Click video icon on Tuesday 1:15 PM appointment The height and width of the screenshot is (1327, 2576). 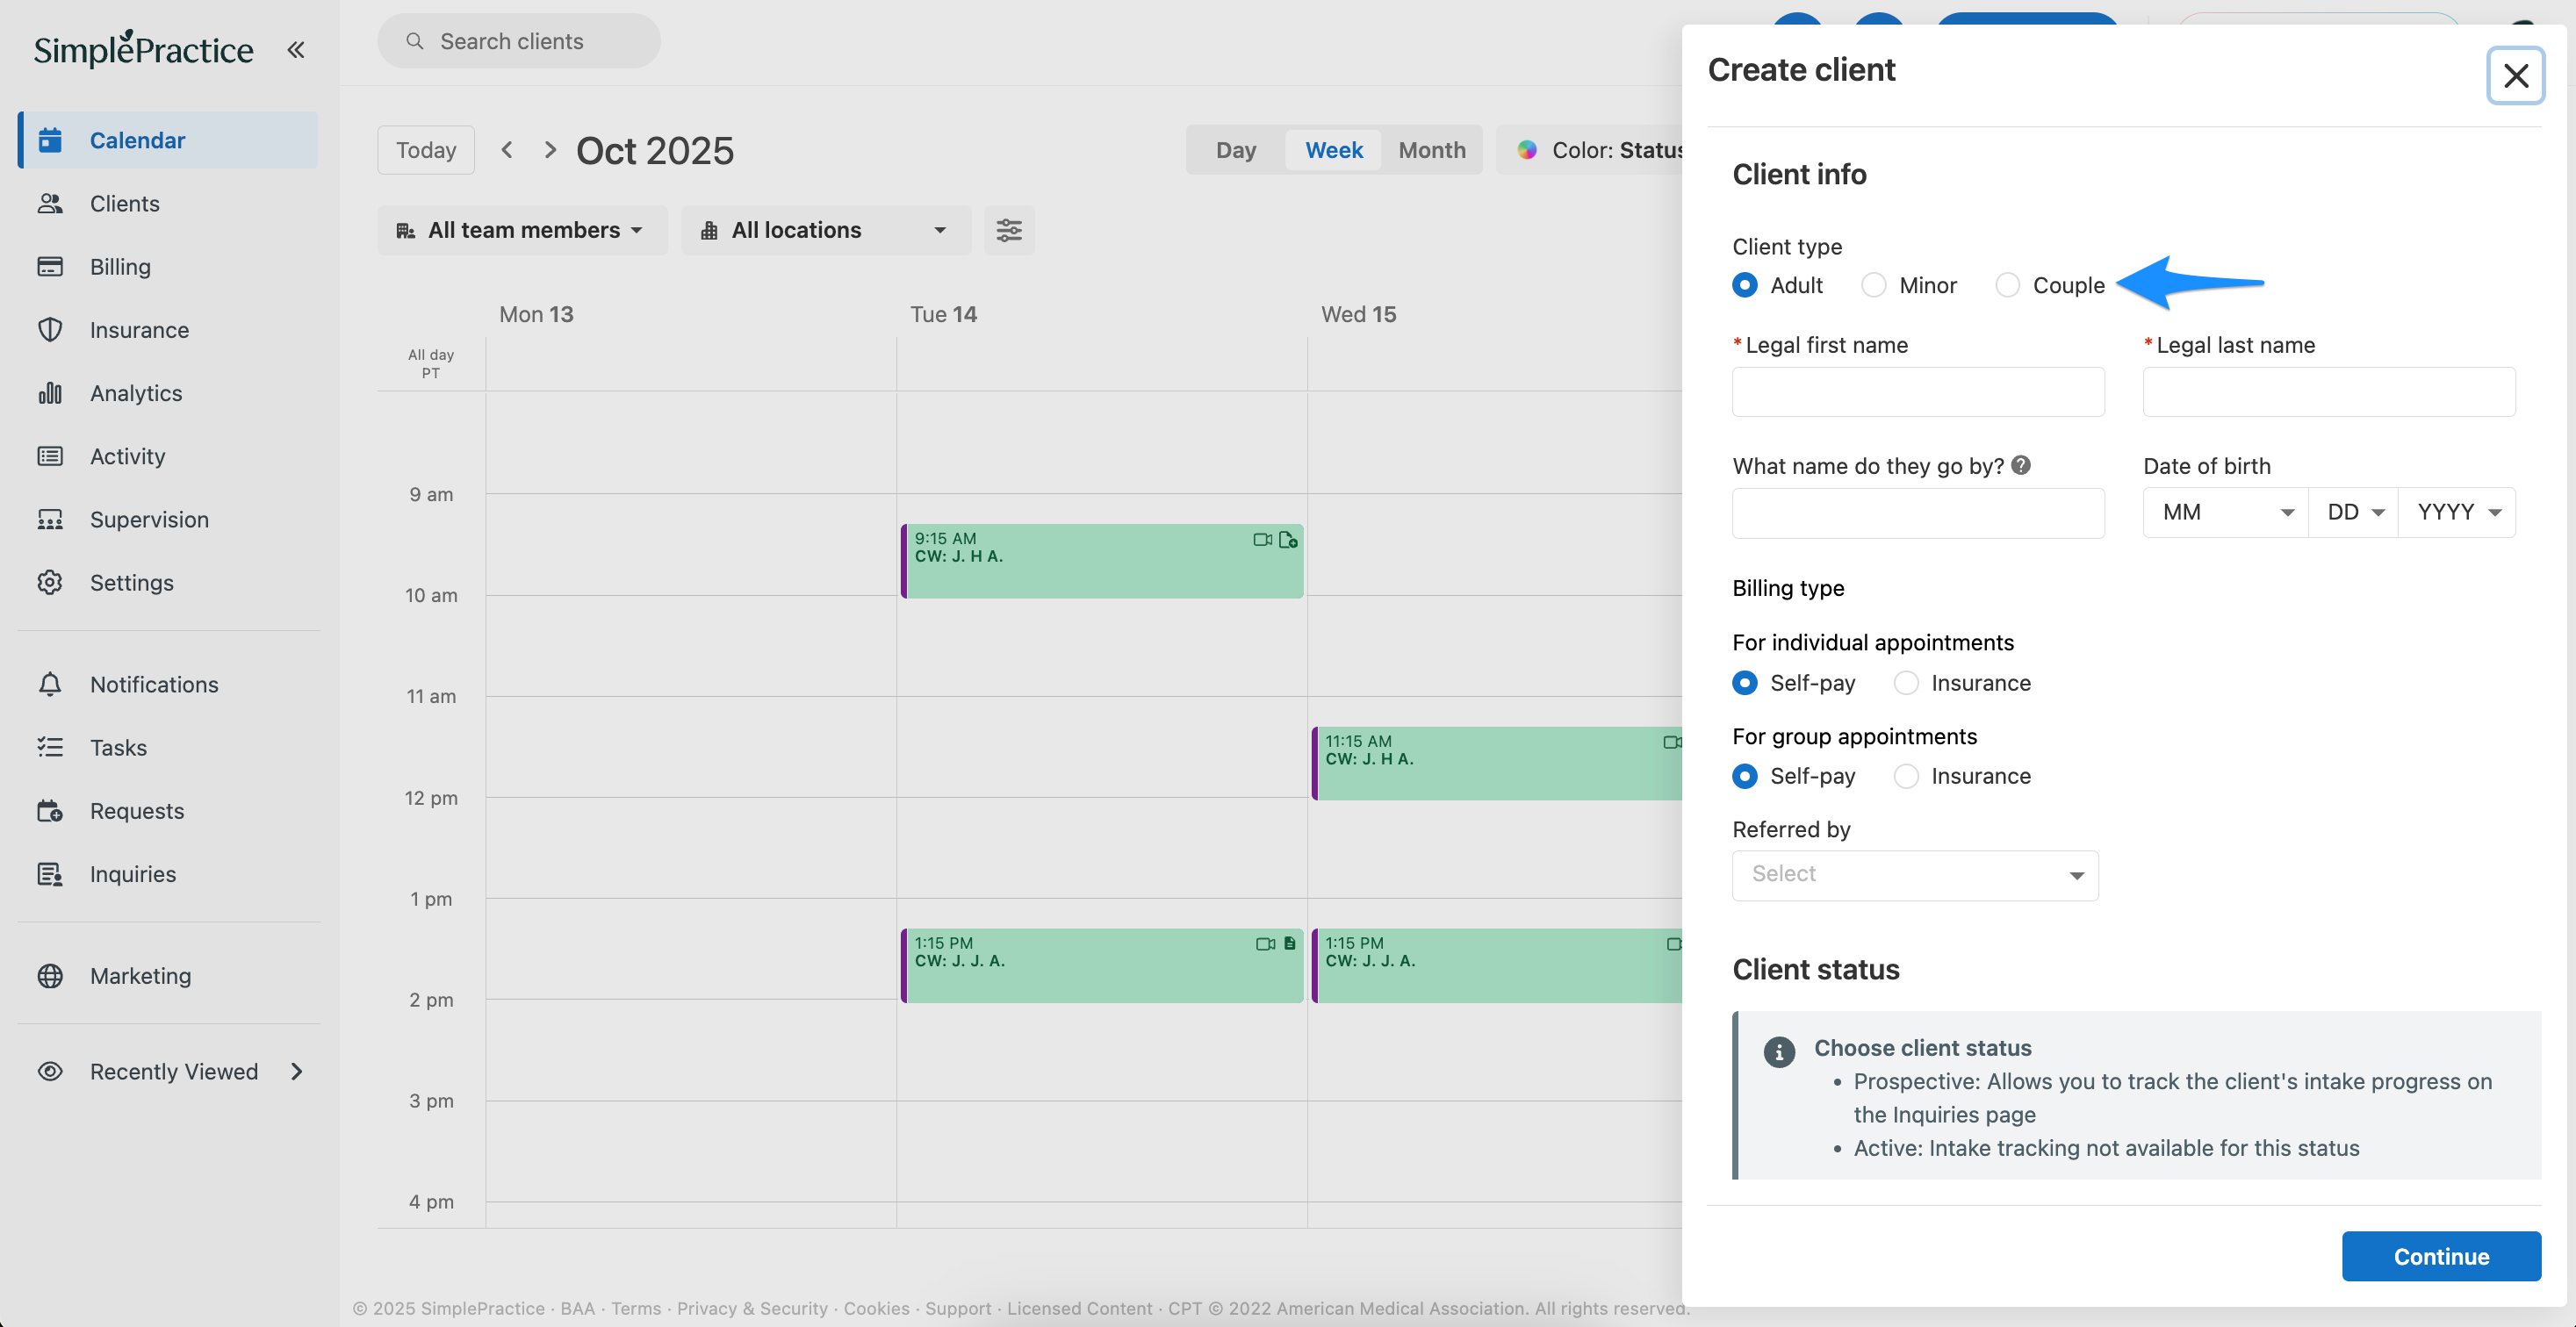tap(1265, 943)
